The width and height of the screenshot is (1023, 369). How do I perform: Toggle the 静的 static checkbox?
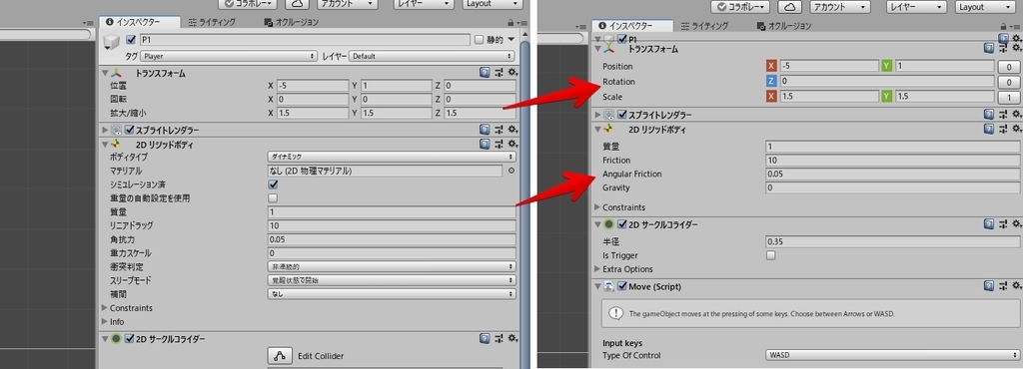point(479,40)
